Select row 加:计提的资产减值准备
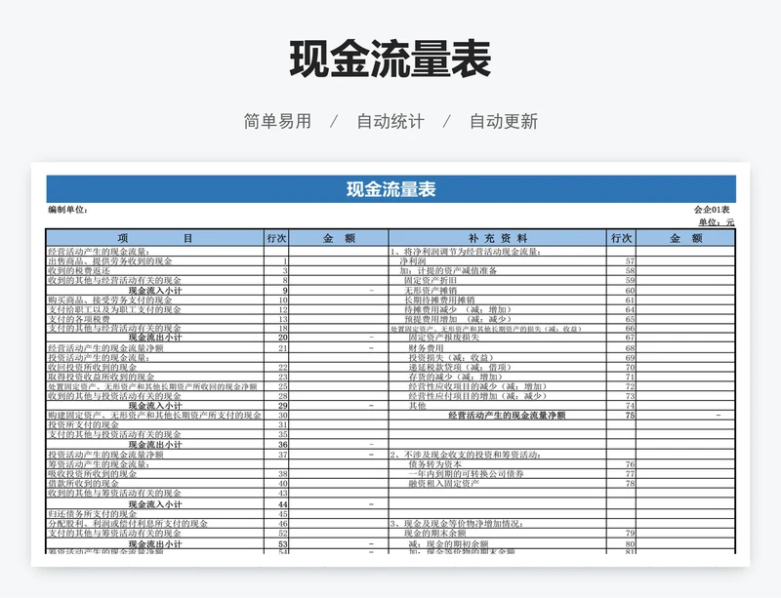Image resolution: width=781 pixels, height=598 pixels. pos(448,270)
